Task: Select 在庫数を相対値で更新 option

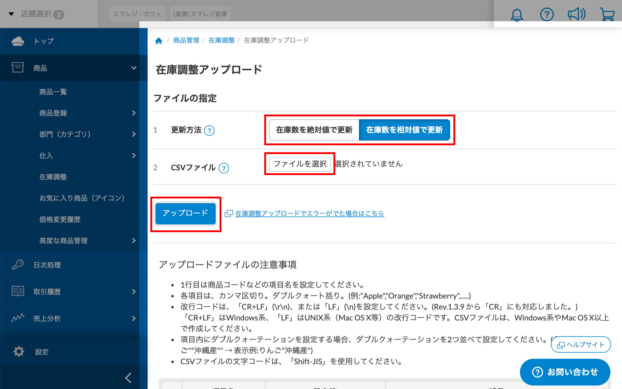Action: [x=404, y=130]
